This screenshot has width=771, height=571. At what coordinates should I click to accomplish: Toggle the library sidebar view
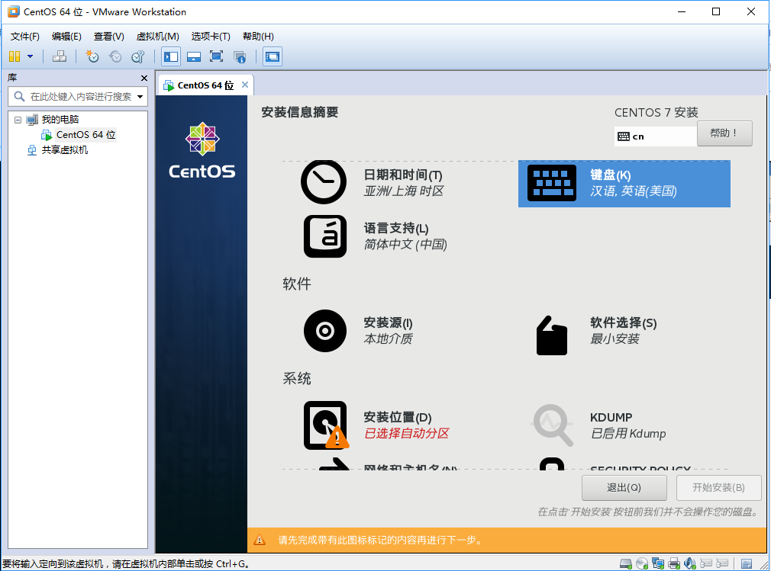click(x=171, y=56)
